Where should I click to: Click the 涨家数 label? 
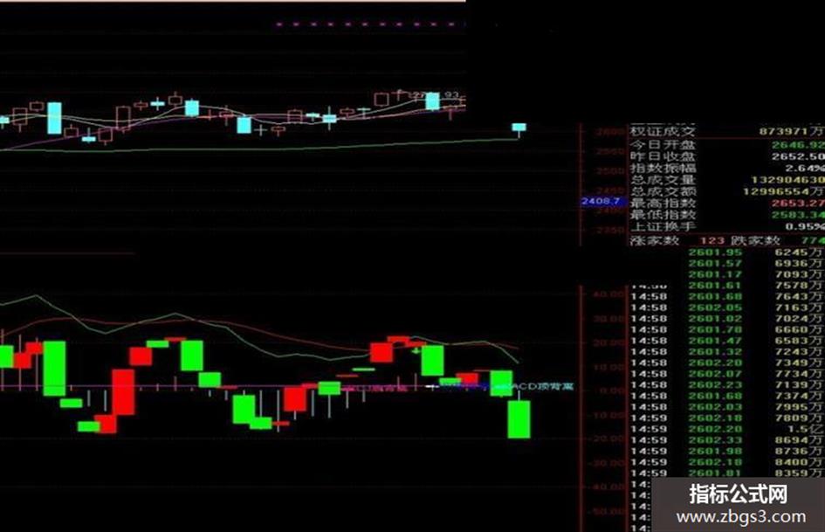pos(655,241)
